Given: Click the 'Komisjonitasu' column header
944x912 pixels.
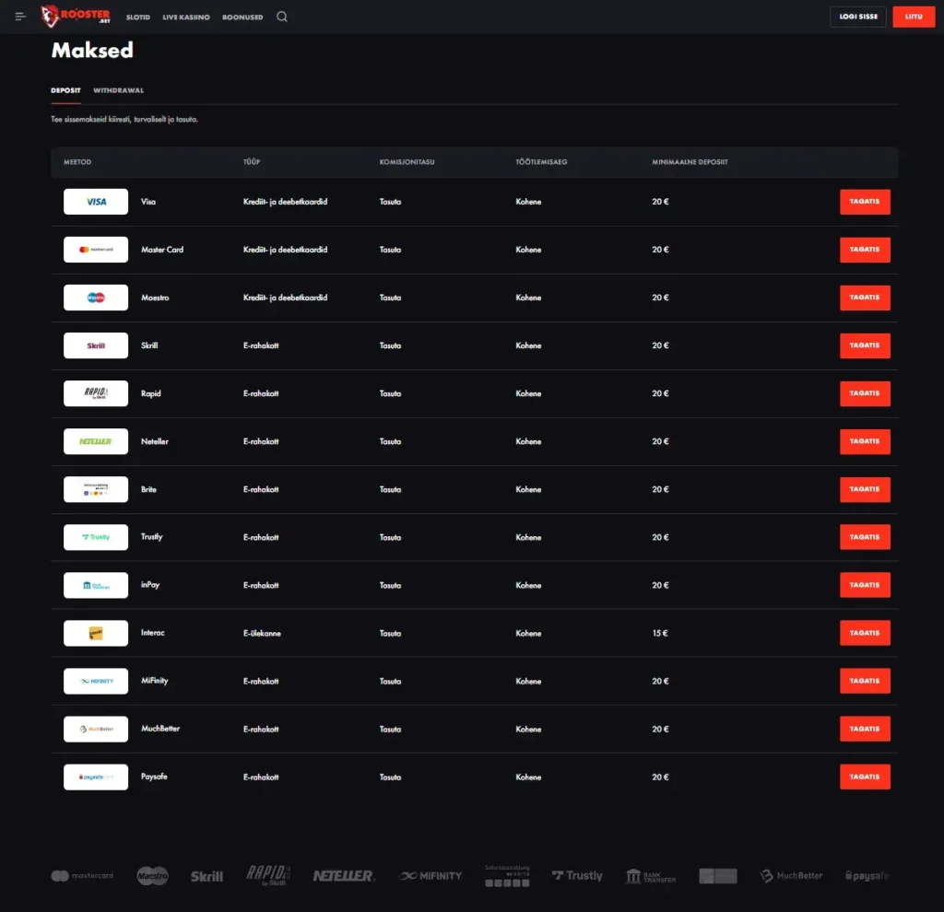Looking at the screenshot, I should click(407, 162).
